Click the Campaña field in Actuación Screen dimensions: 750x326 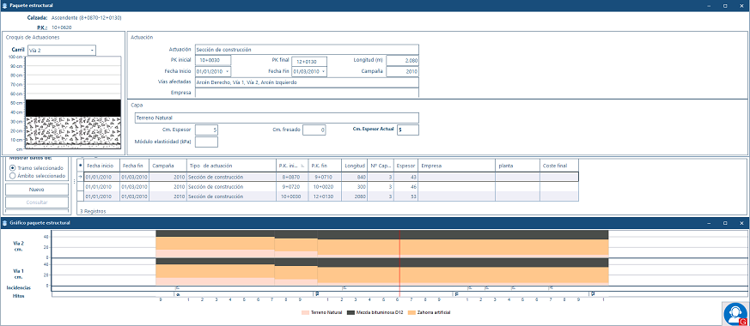(403, 71)
